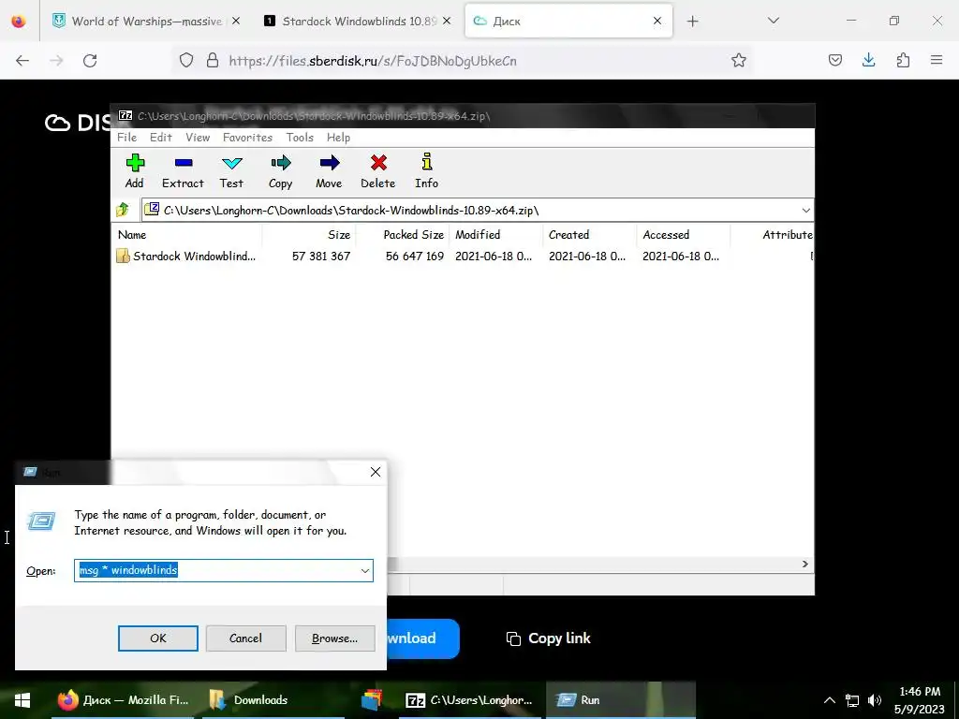Open the View menu in 7-Zip
Viewport: 959px width, 719px height.
pos(198,138)
